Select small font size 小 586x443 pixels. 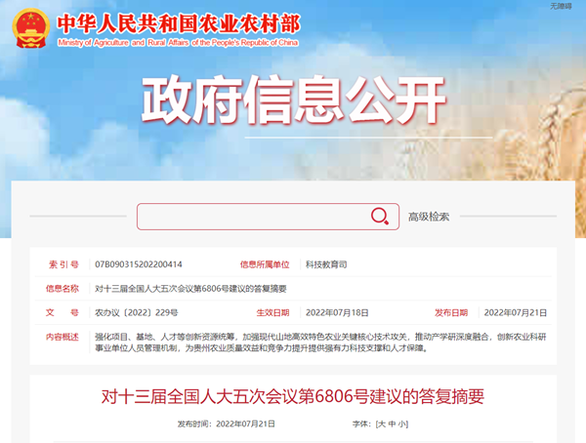tap(402, 423)
